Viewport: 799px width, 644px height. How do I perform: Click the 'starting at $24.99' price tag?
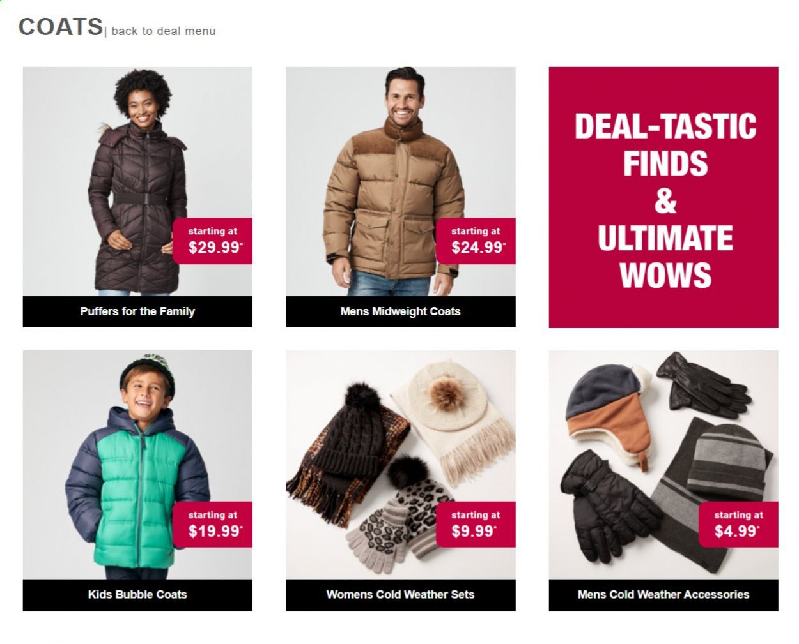tap(476, 241)
